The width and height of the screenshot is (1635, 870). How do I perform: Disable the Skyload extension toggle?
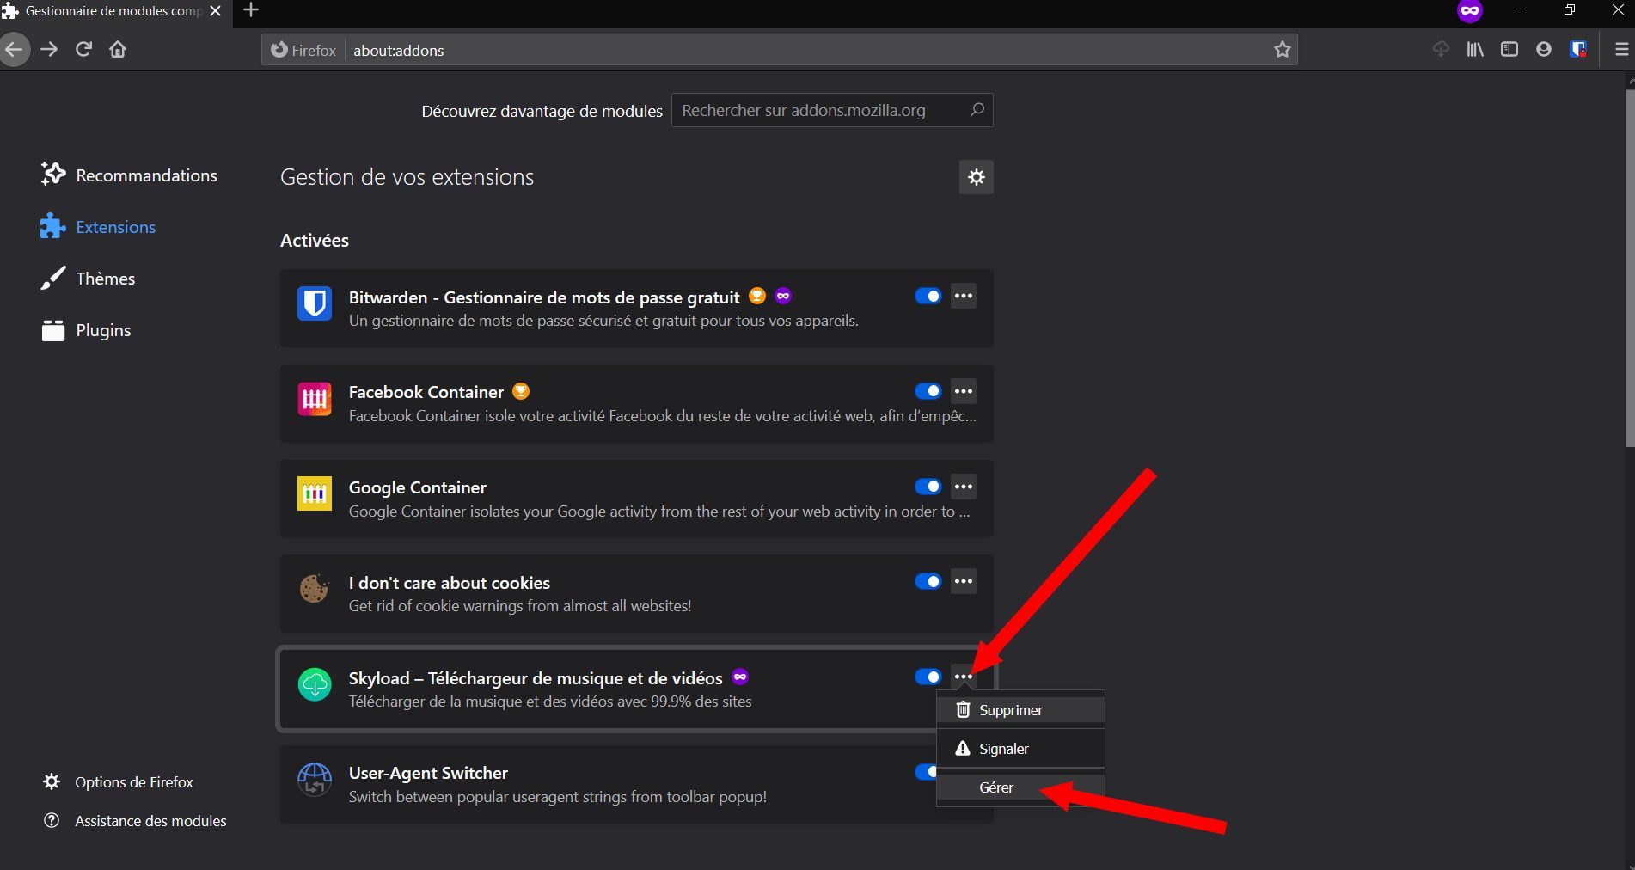pos(928,677)
